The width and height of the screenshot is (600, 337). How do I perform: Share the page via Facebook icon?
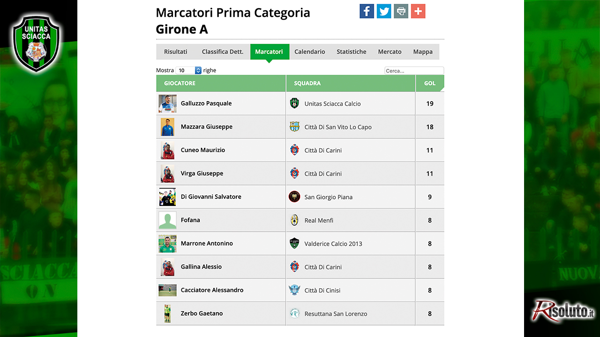click(367, 11)
